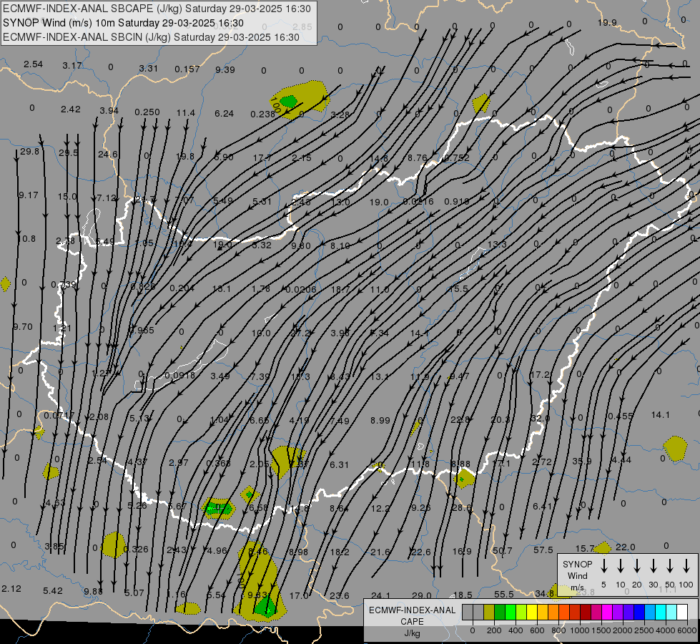The image size is (700, 644).
Task: Click the map value 24.6
Action: (x=107, y=154)
